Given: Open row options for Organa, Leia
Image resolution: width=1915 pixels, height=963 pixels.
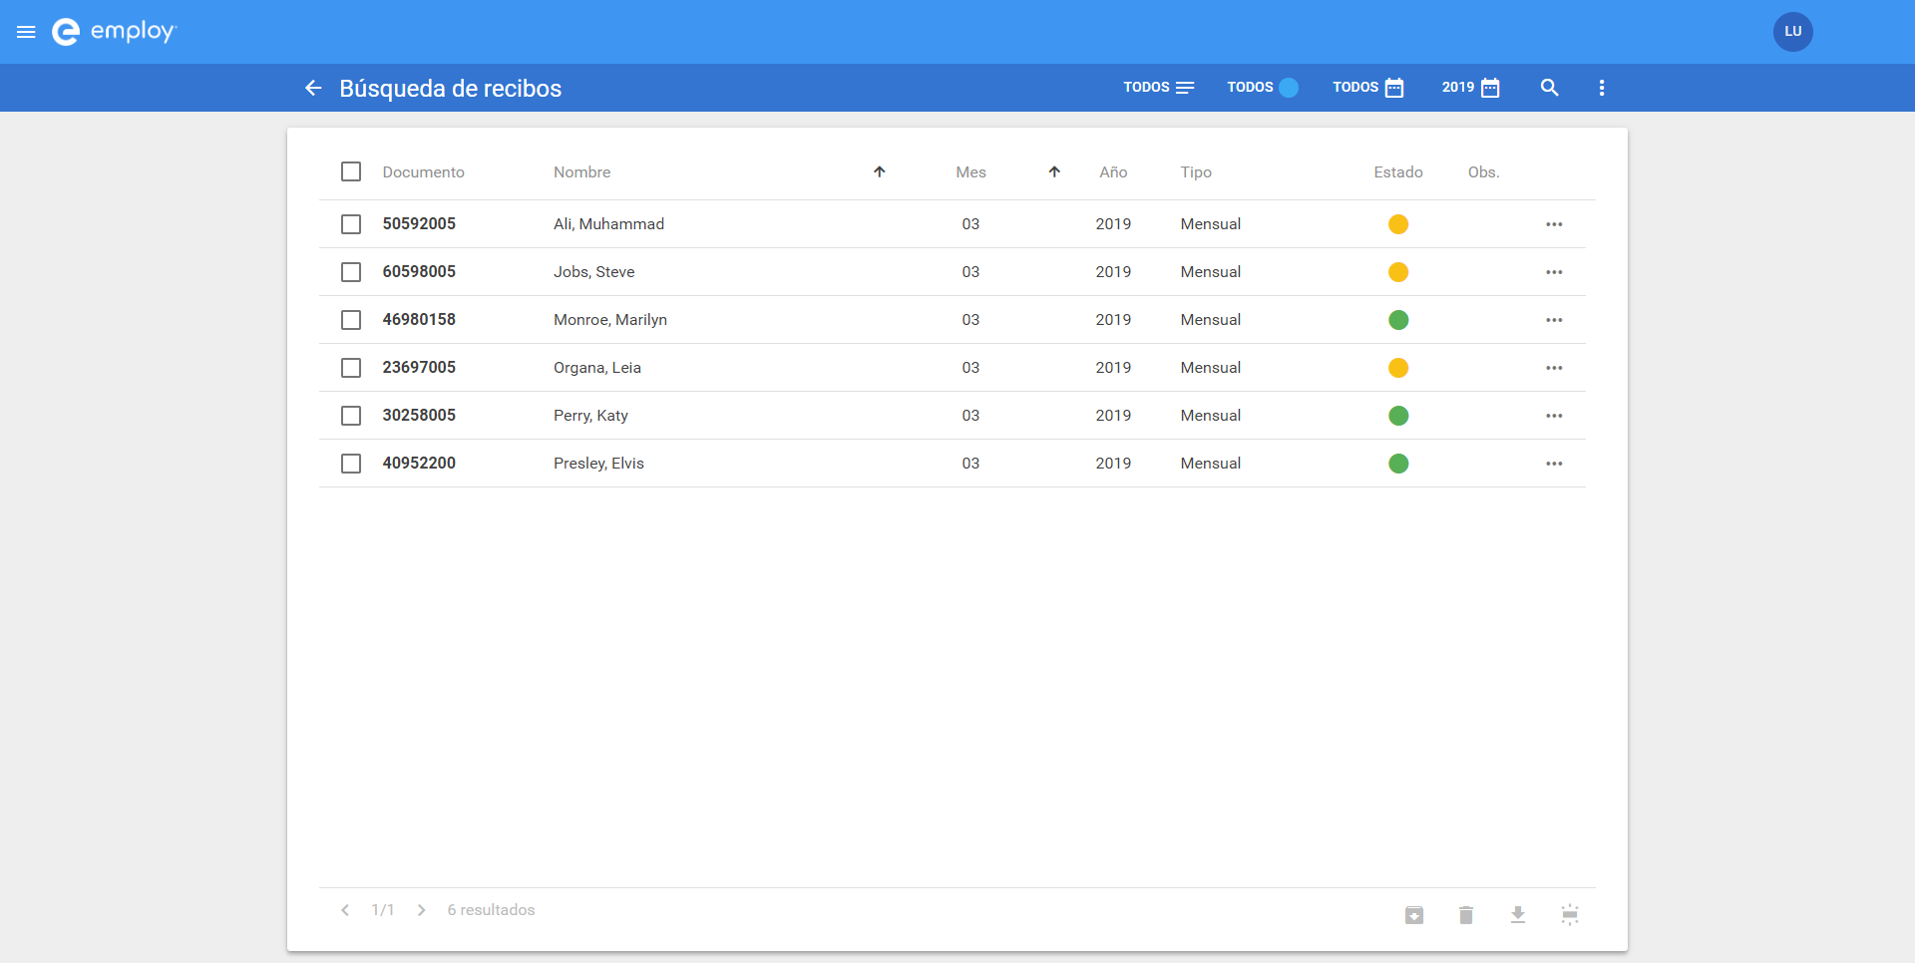Looking at the screenshot, I should click(1554, 368).
